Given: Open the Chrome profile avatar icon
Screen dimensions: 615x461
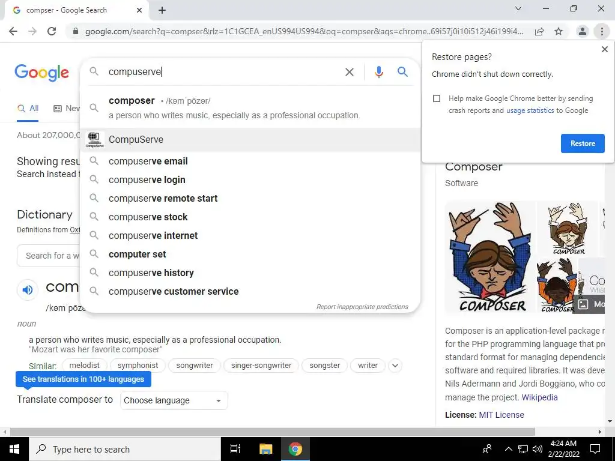Looking at the screenshot, I should [583, 31].
